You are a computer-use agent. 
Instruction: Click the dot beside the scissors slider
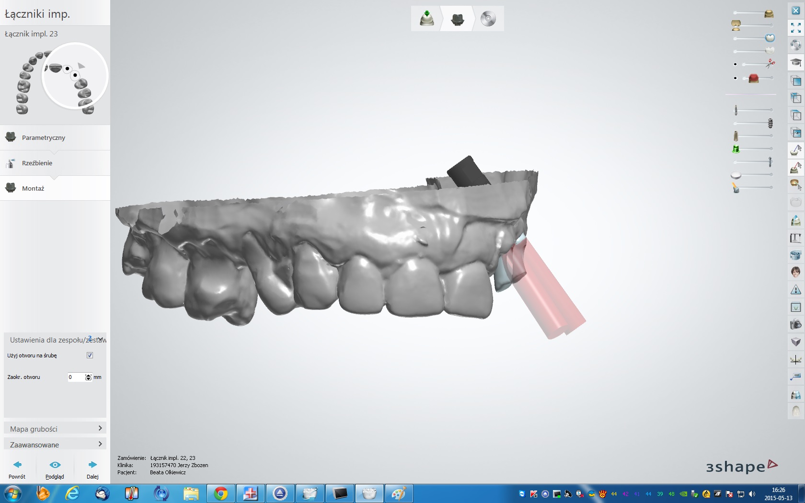735,64
